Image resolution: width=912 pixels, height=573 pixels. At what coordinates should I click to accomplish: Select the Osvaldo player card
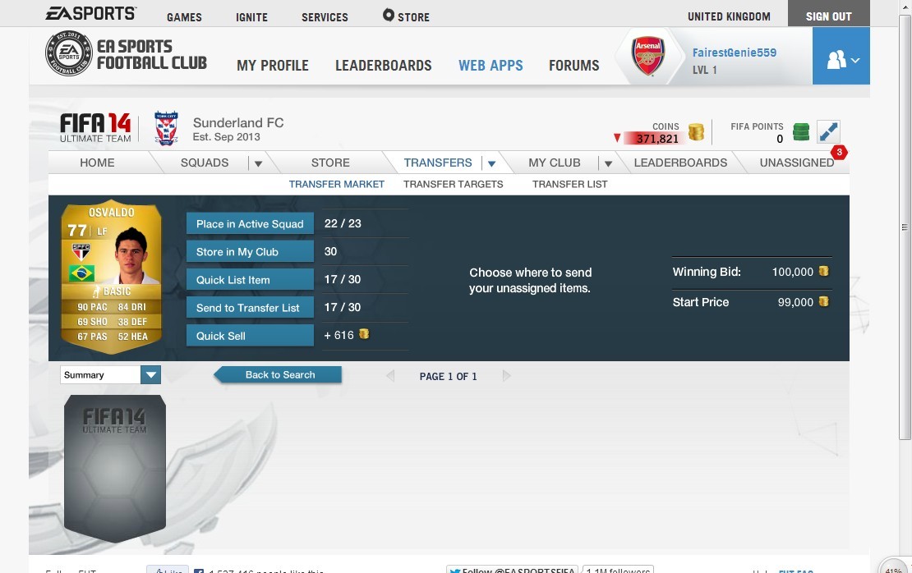click(x=112, y=277)
